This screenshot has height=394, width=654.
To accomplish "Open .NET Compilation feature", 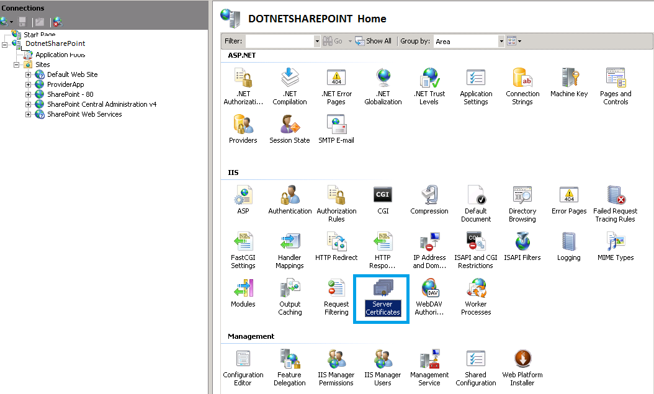I will click(x=290, y=86).
